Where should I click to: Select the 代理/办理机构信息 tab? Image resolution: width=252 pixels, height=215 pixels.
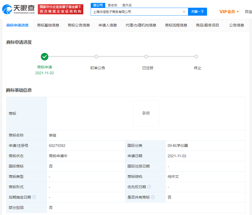(x=141, y=25)
